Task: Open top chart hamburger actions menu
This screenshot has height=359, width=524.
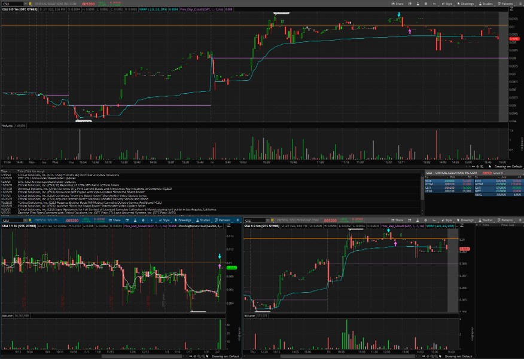Action: click(520, 4)
